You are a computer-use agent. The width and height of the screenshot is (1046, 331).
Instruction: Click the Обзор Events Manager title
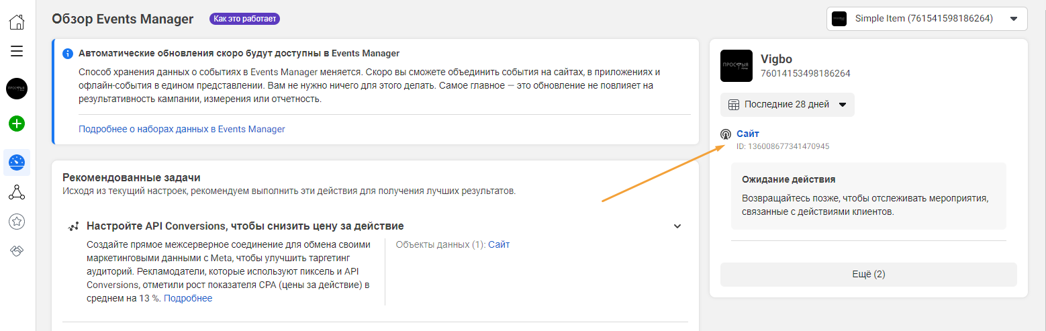123,19
